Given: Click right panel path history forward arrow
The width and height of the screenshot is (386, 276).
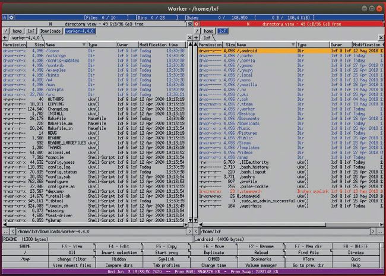Looking at the screenshot, I should tap(373, 231).
